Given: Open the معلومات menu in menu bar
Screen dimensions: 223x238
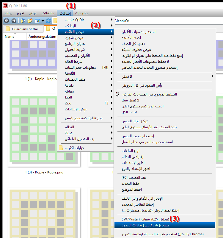Looking at the screenshot, I should (82, 13).
